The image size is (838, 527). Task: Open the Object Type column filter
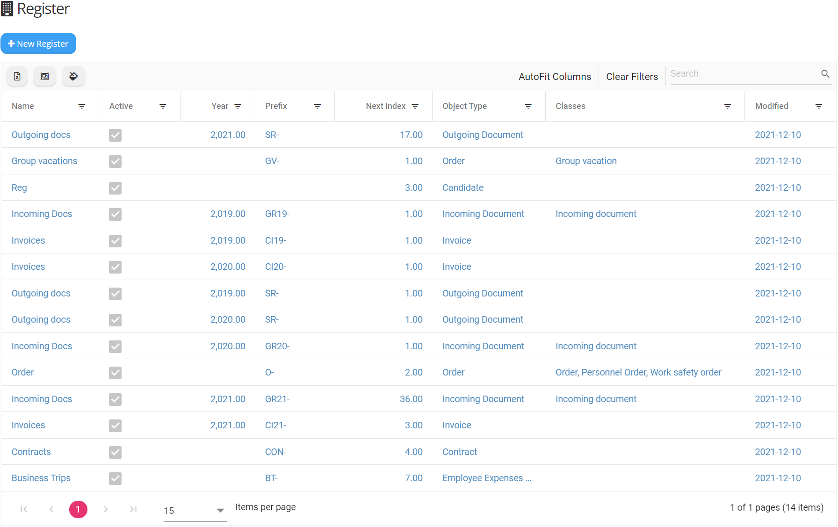pos(528,106)
